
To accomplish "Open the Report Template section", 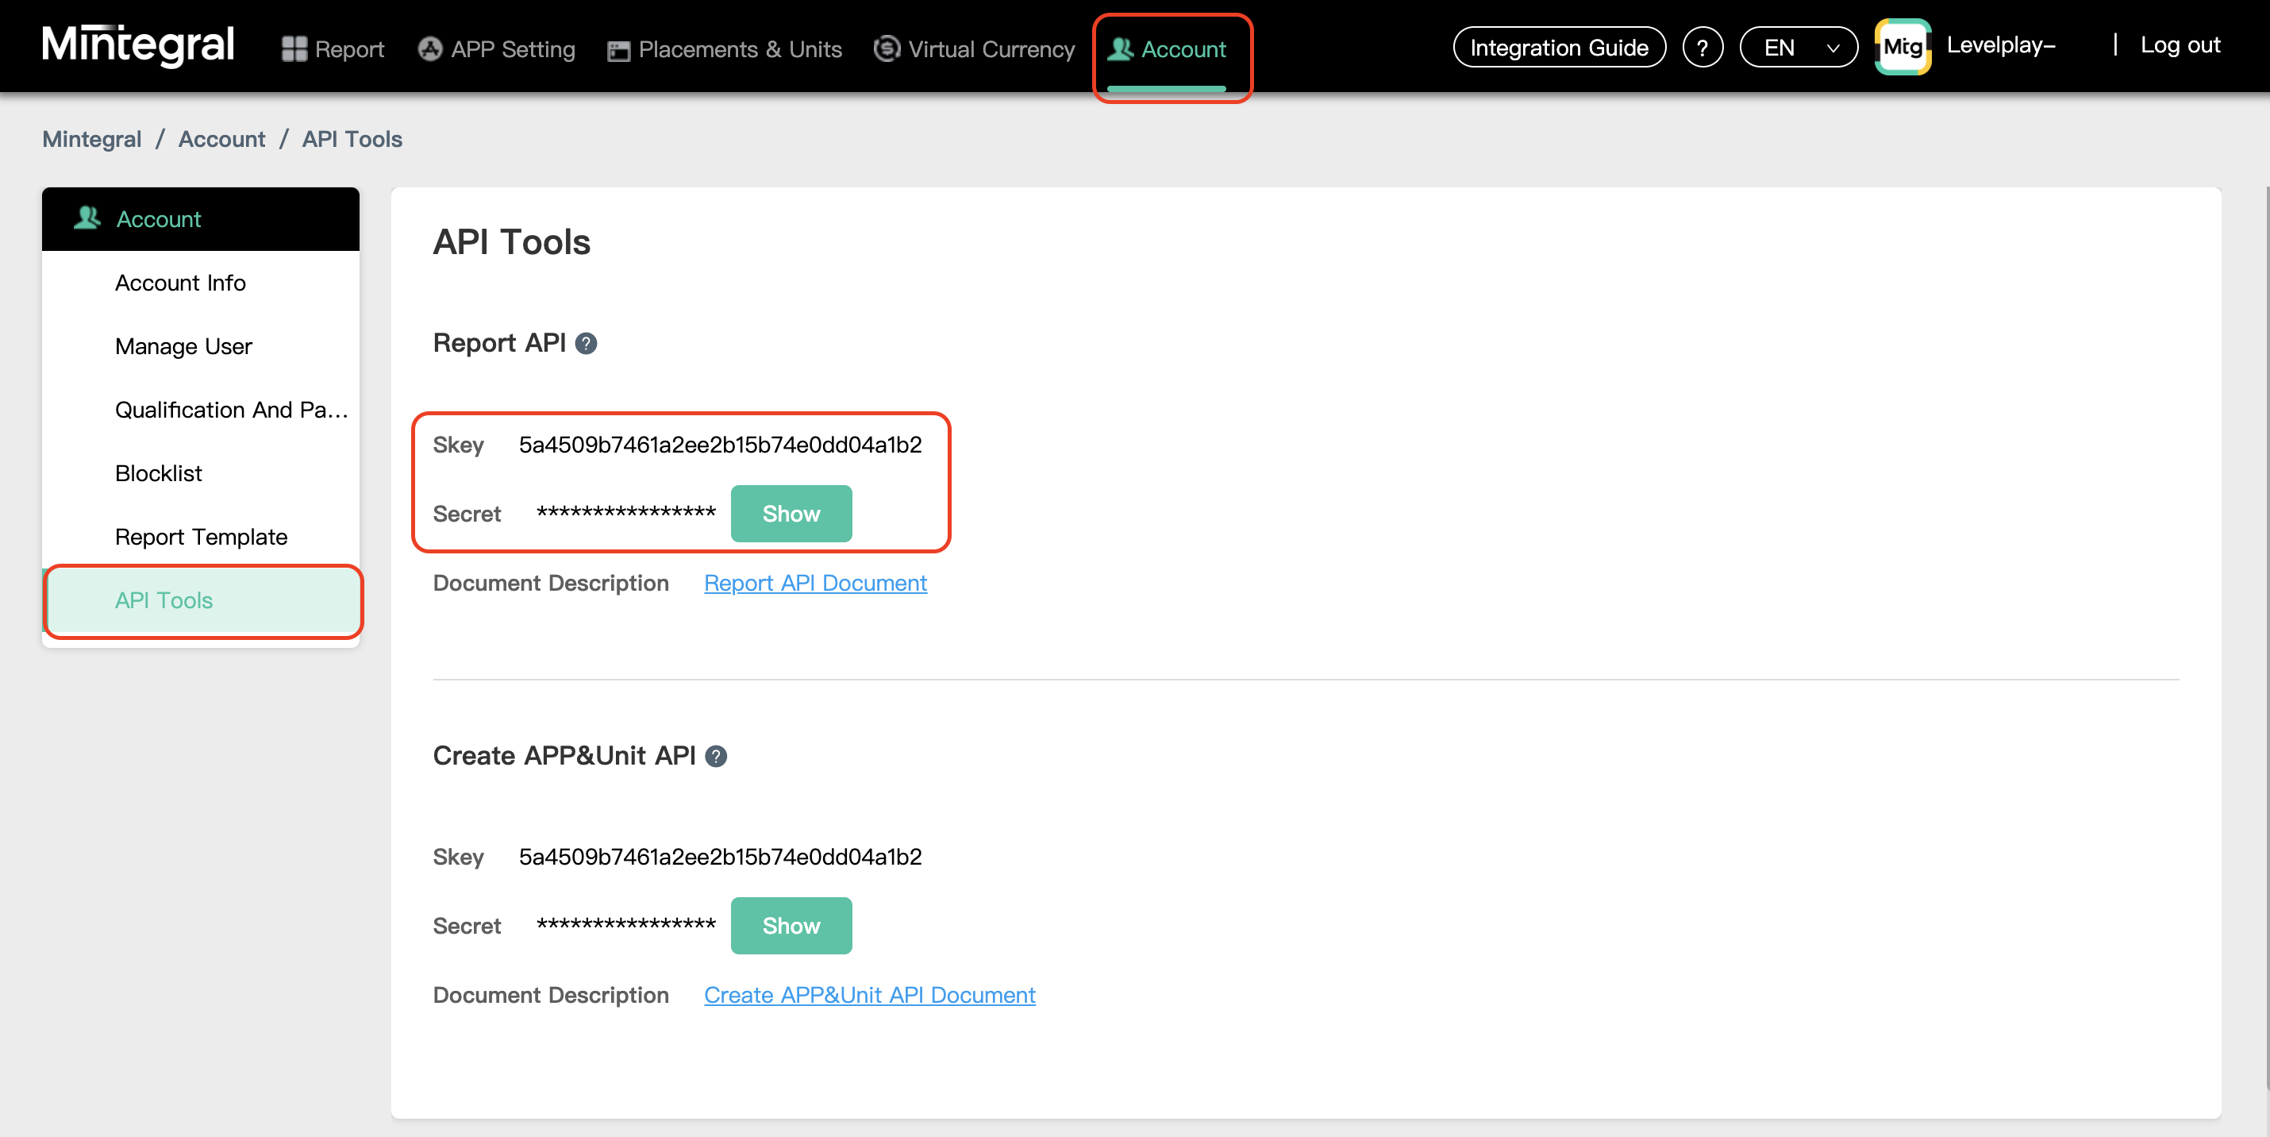I will click(x=201, y=537).
